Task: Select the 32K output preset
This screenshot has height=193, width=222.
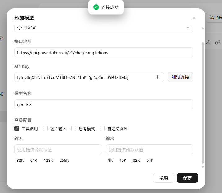Action: click(x=136, y=161)
